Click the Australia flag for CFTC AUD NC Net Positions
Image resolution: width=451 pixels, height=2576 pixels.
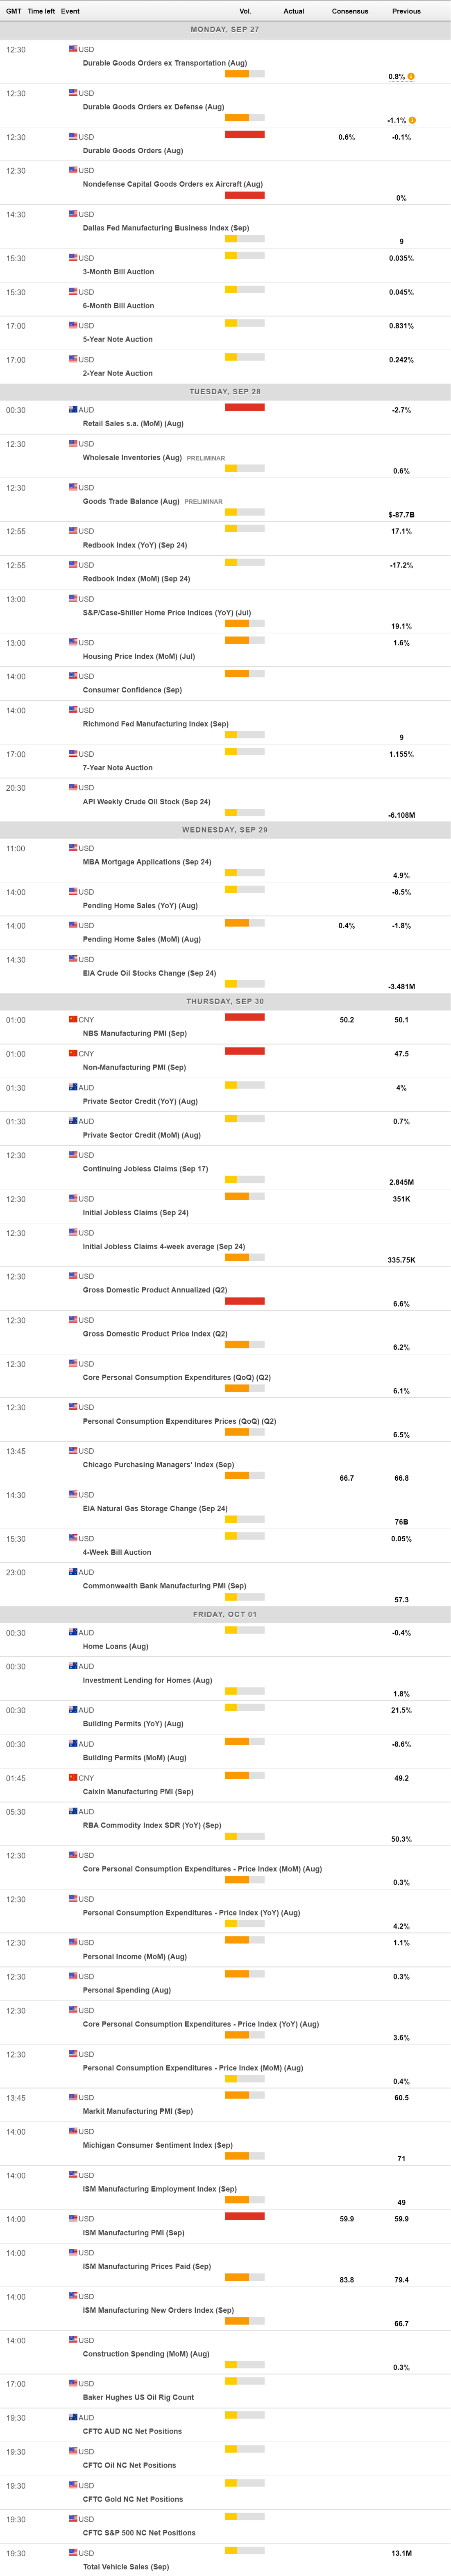(x=73, y=2417)
